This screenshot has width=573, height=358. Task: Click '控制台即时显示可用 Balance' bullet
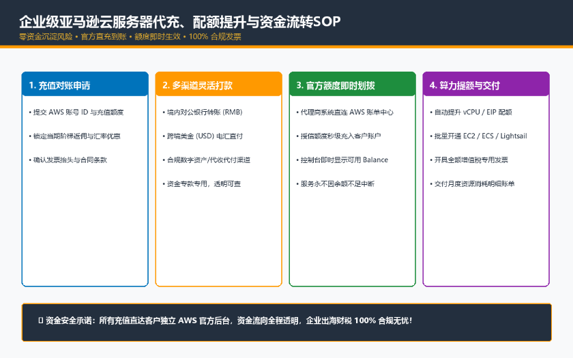click(342, 160)
